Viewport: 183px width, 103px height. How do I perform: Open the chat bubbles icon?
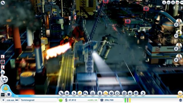[3, 3]
